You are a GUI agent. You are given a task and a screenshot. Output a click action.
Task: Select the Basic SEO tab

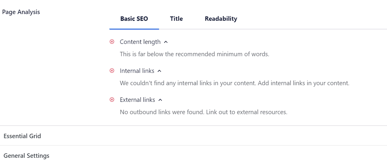click(x=134, y=19)
